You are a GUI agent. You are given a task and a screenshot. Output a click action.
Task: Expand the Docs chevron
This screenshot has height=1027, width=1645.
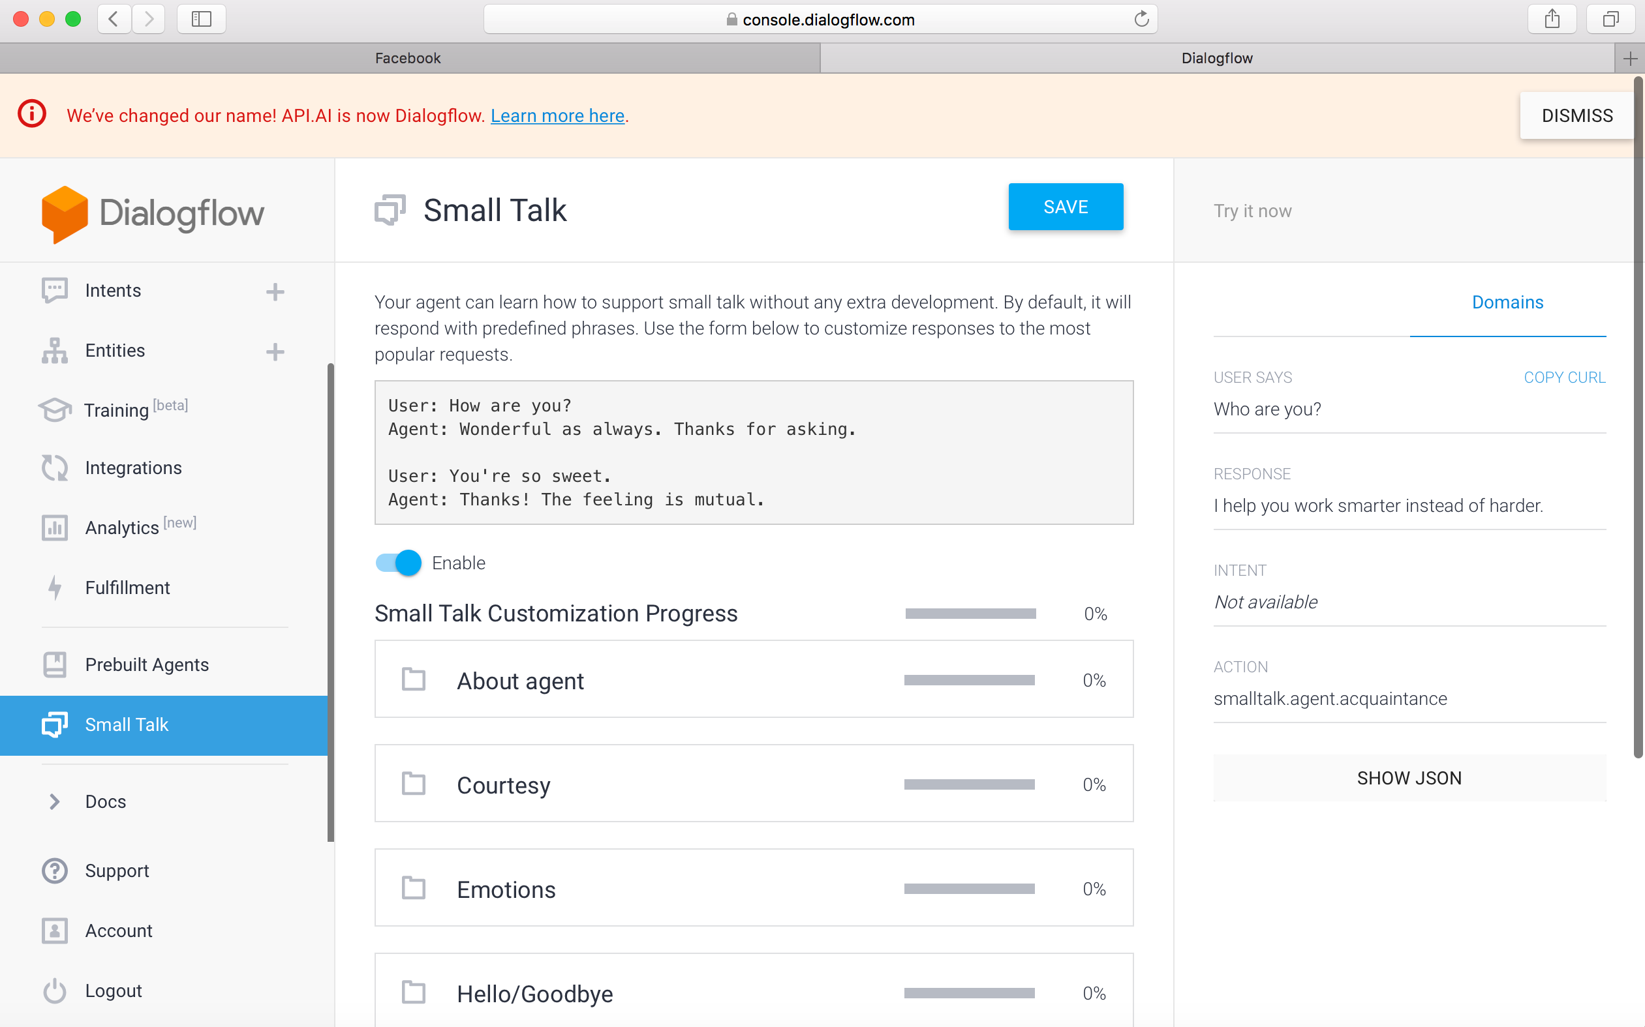(x=54, y=801)
